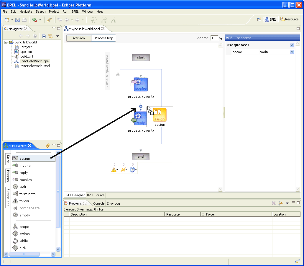304x266 pixels.
Task: Select throw activity in BPEL Palette
Action: [24, 201]
